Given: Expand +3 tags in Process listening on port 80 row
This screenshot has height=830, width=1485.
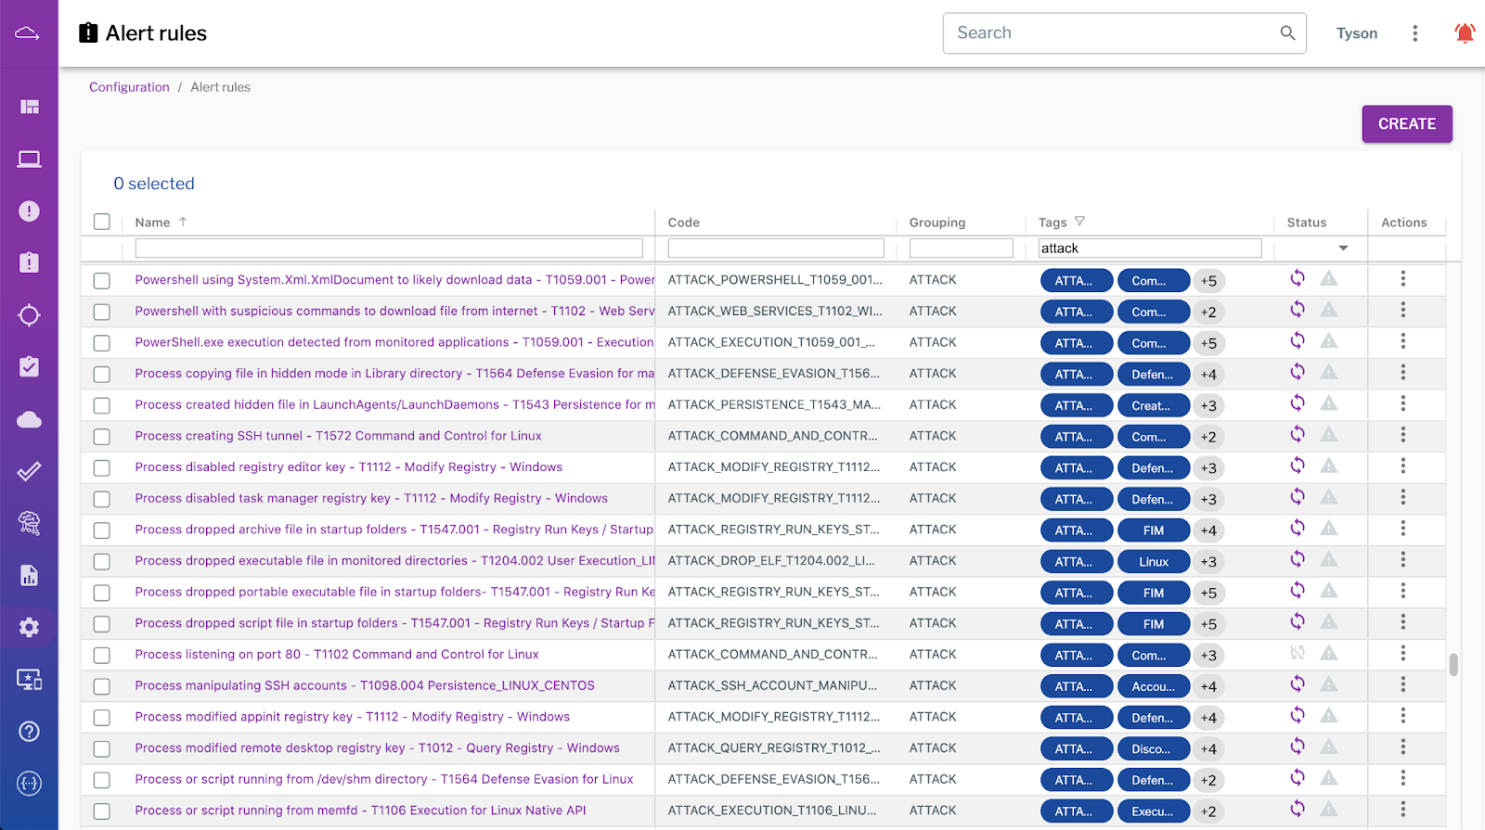Looking at the screenshot, I should 1208,656.
